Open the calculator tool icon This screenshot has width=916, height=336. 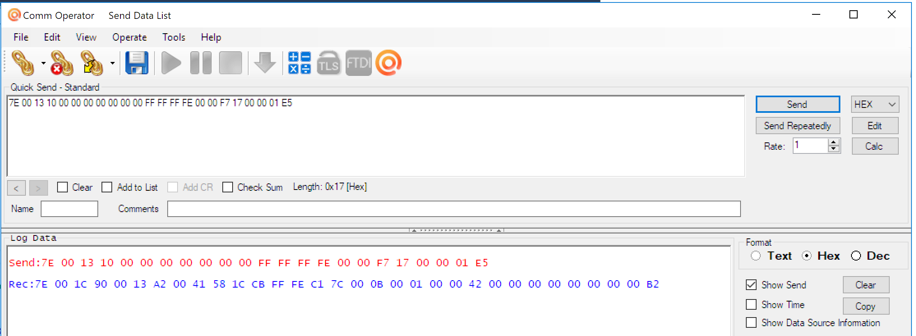click(300, 63)
